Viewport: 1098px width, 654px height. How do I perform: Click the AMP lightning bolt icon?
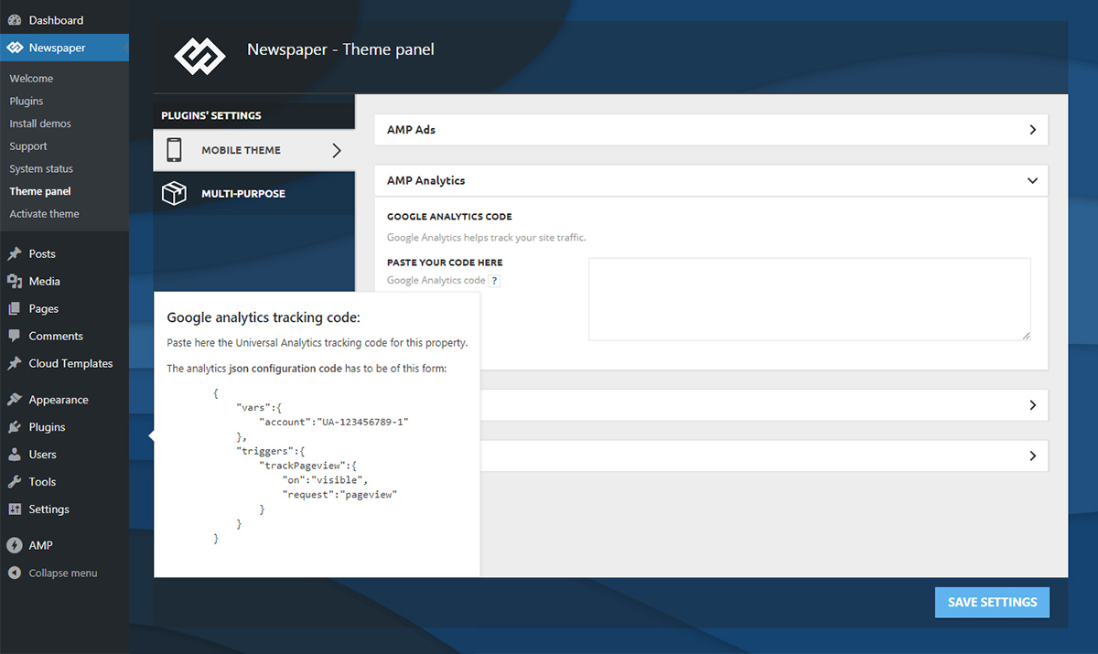(15, 545)
